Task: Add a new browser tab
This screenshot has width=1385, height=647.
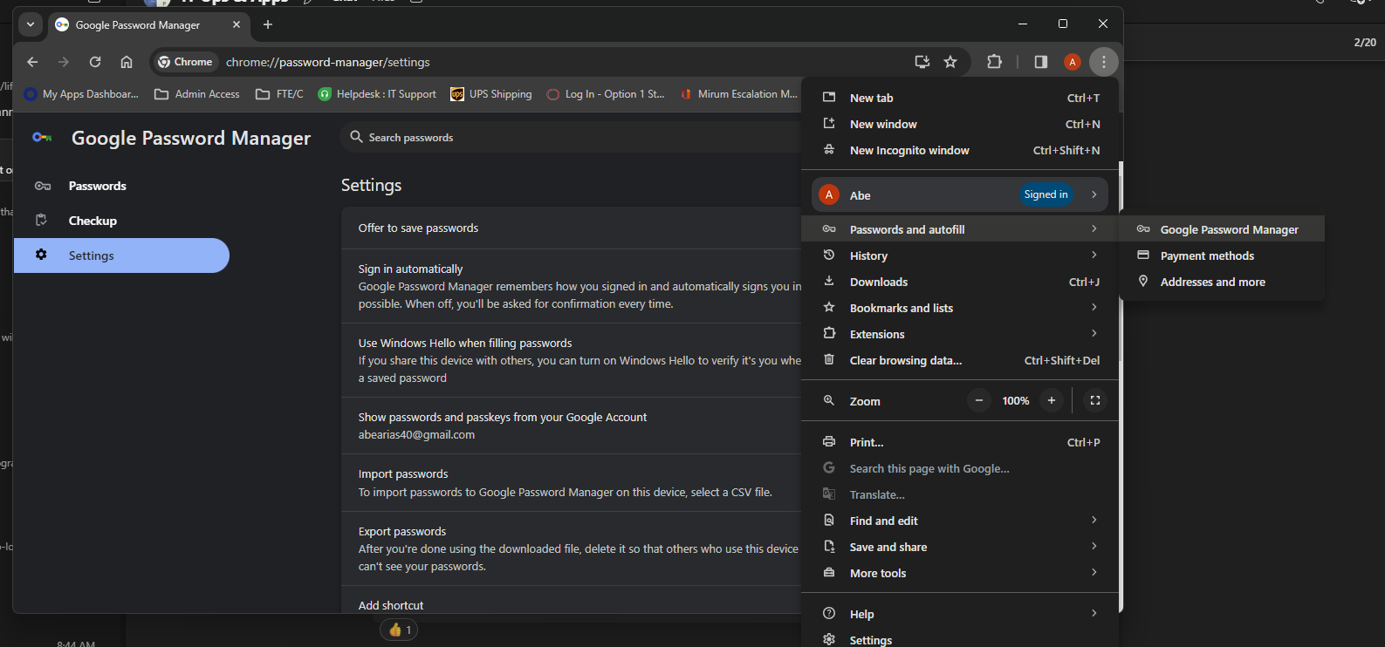Action: [x=268, y=24]
